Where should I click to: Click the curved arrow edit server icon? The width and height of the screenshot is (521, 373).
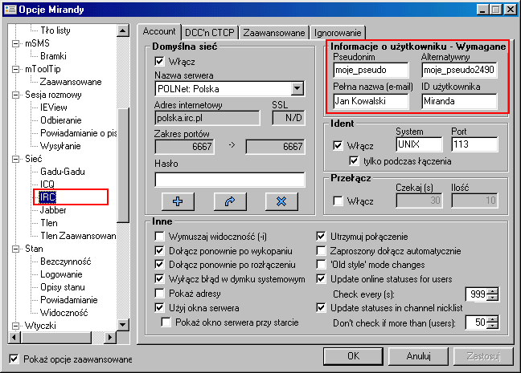tap(229, 201)
